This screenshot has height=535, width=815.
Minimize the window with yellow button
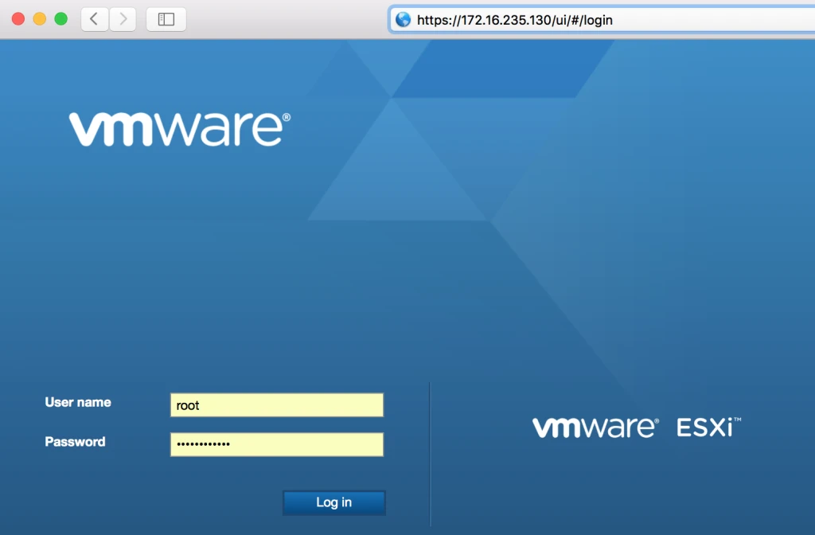tap(40, 19)
